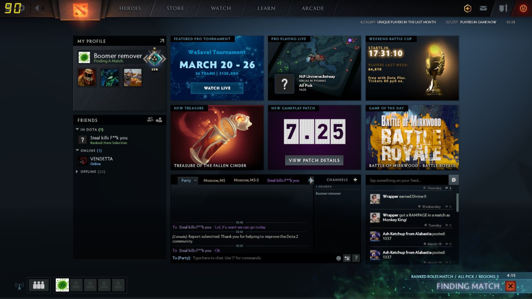
Task: Click the VENDETTA friend avatar
Action: (82, 161)
